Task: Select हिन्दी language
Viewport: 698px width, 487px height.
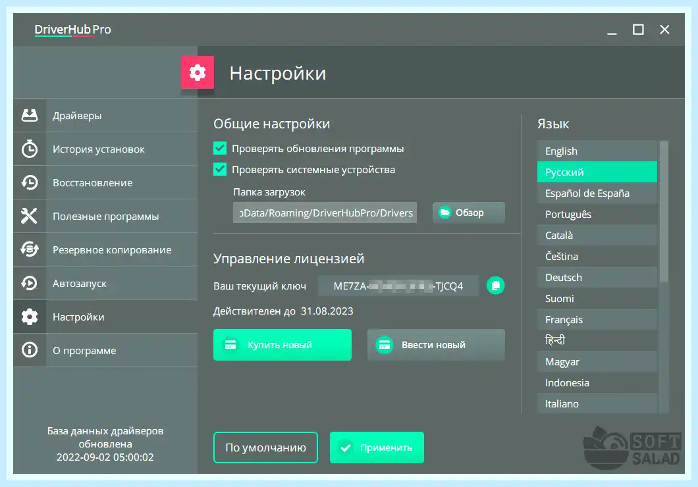Action: (x=597, y=340)
